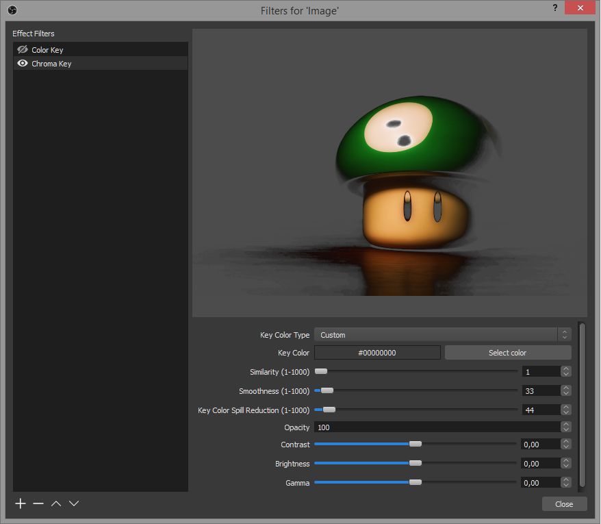Show the Color Key filter
The image size is (601, 524).
tap(21, 49)
